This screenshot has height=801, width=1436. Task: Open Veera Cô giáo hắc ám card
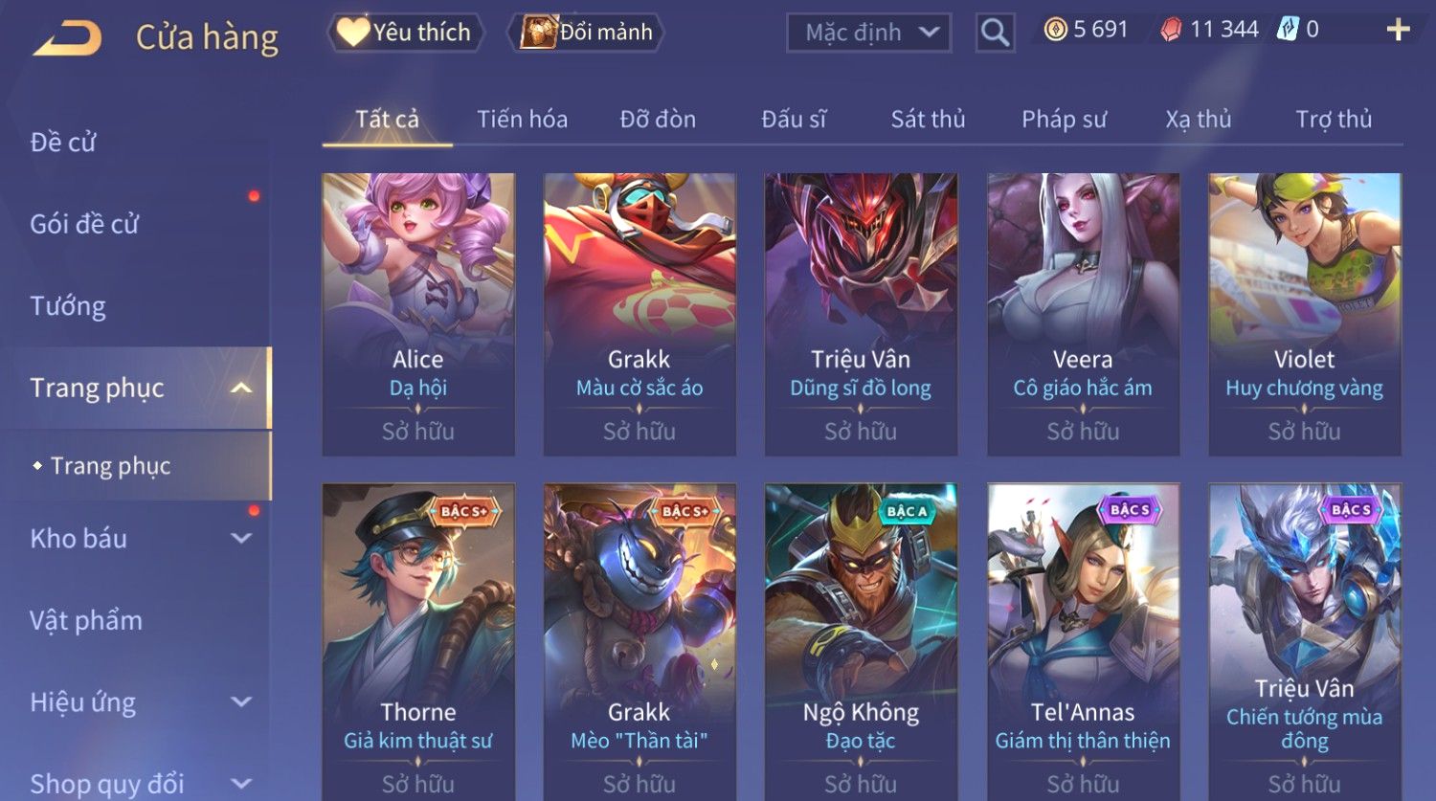click(x=1083, y=314)
